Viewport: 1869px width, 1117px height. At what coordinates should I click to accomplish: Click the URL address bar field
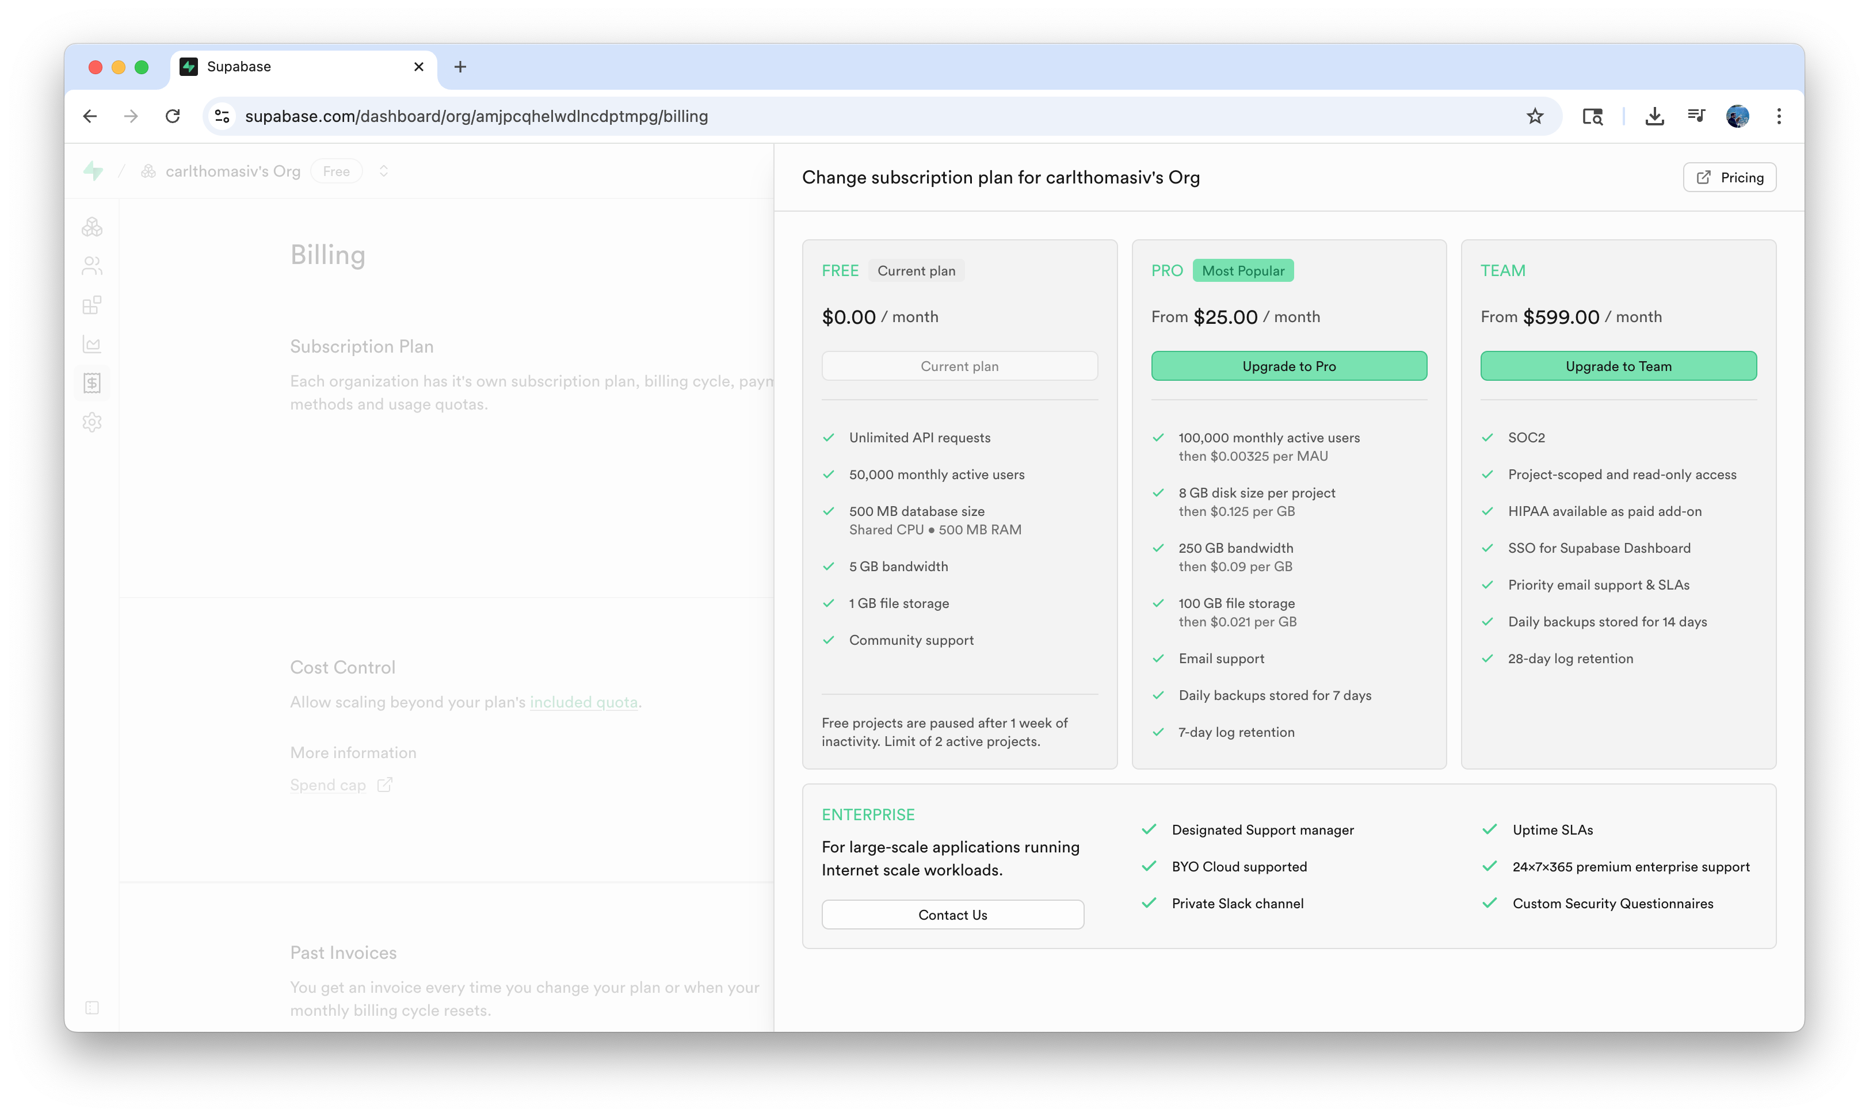tap(828, 116)
